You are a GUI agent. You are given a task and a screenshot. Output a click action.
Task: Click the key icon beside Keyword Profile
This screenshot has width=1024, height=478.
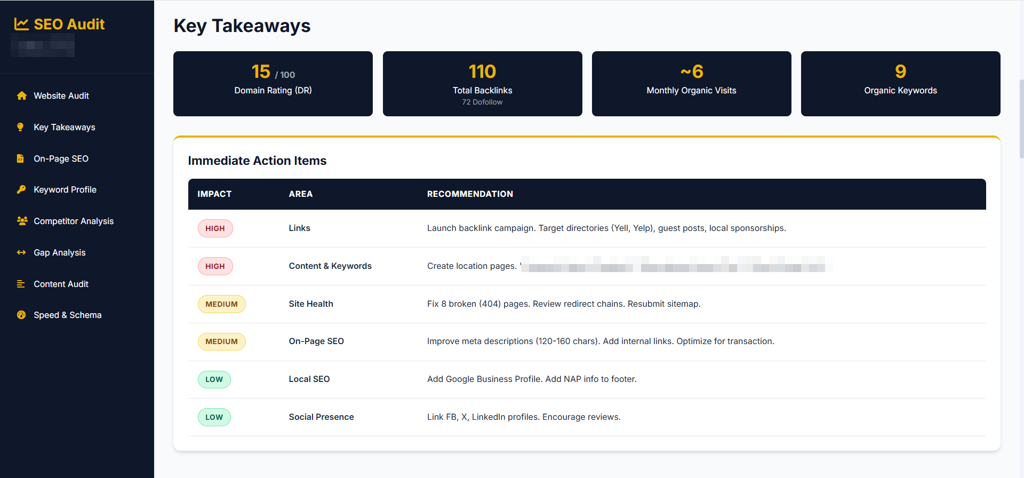21,189
